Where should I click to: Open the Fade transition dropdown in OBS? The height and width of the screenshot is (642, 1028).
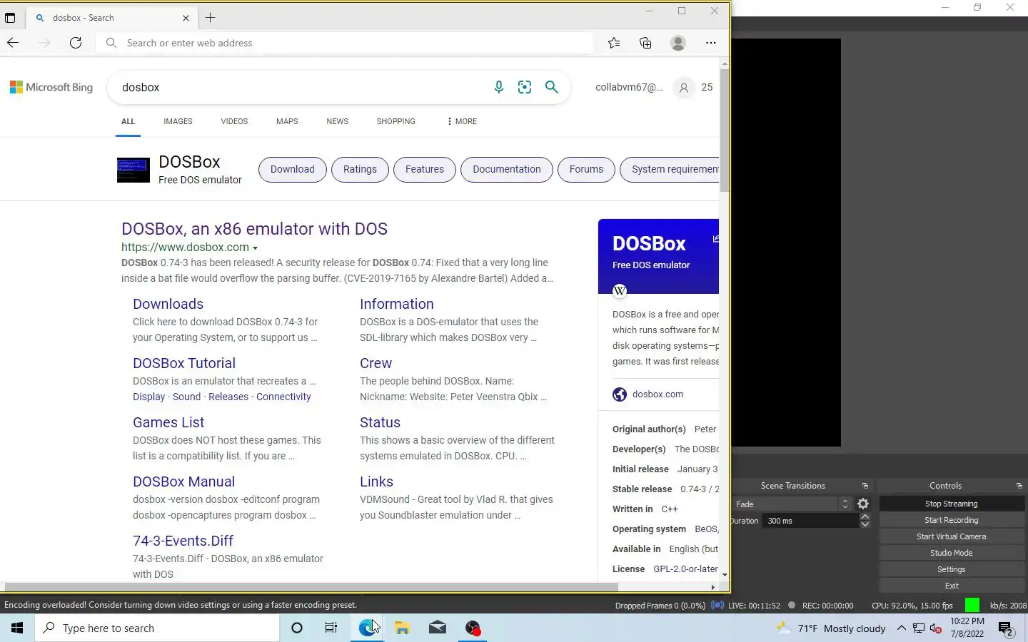[x=792, y=504]
